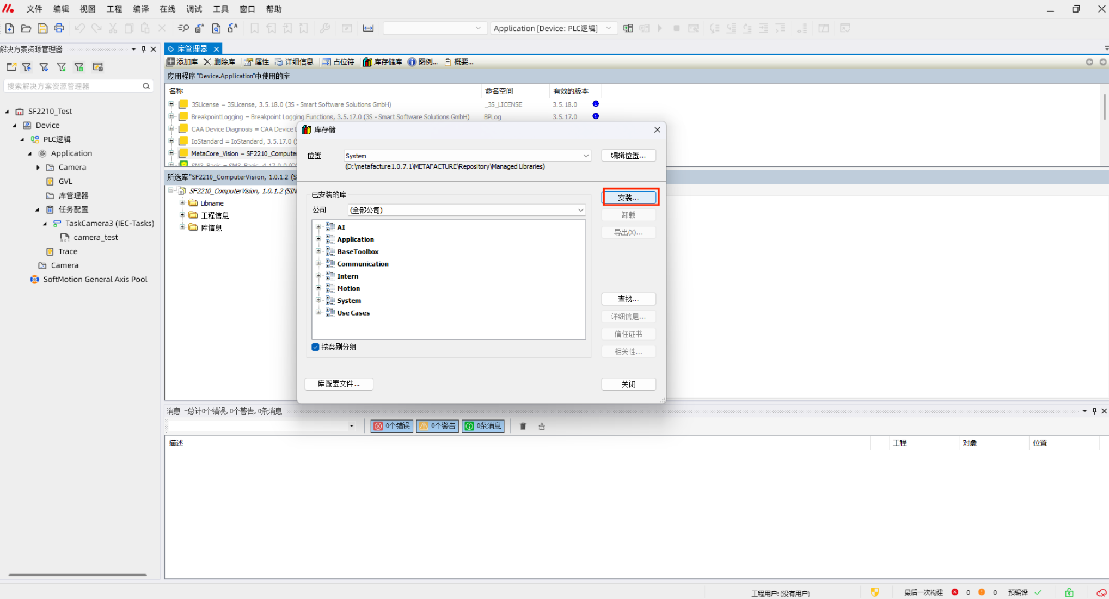This screenshot has height=599, width=1109.
Task: Click the 详细信息 details toolbar item
Action: pos(295,62)
